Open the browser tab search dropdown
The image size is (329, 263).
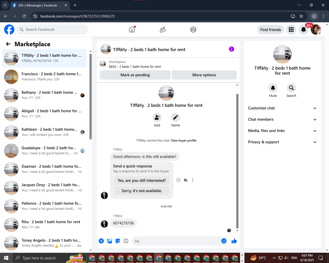(x=5, y=5)
